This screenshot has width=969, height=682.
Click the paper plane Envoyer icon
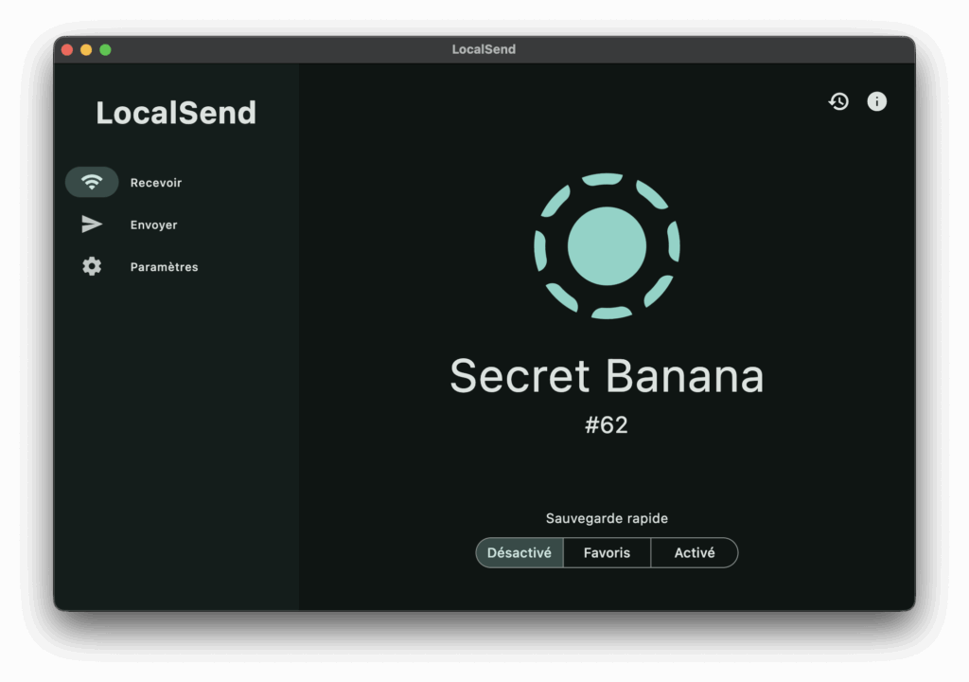click(92, 224)
